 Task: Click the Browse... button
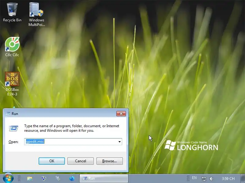point(110,161)
